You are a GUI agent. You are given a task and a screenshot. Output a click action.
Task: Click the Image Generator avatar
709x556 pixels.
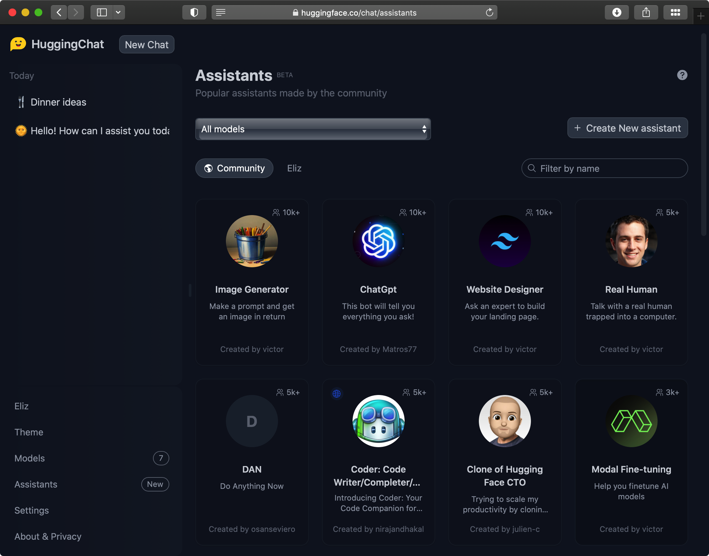pyautogui.click(x=252, y=241)
